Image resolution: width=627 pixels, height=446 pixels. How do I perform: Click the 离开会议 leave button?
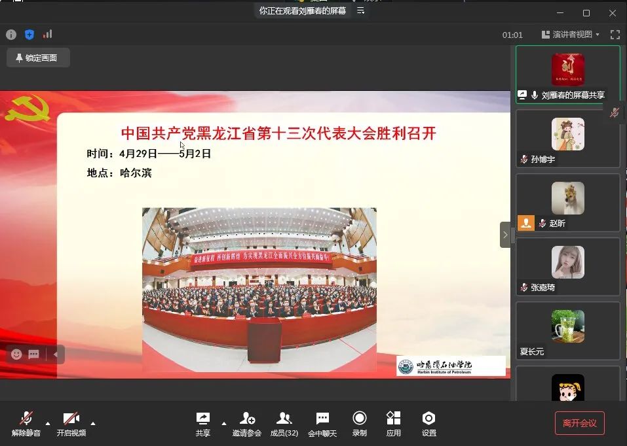[x=579, y=423]
